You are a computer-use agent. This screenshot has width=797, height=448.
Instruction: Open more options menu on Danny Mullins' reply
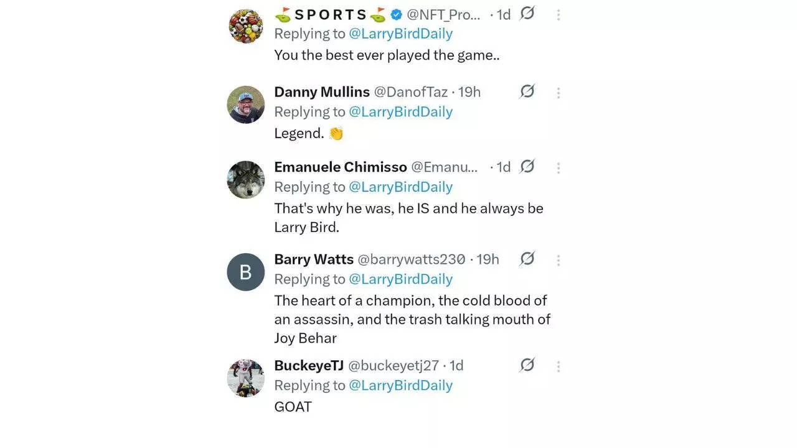[558, 93]
